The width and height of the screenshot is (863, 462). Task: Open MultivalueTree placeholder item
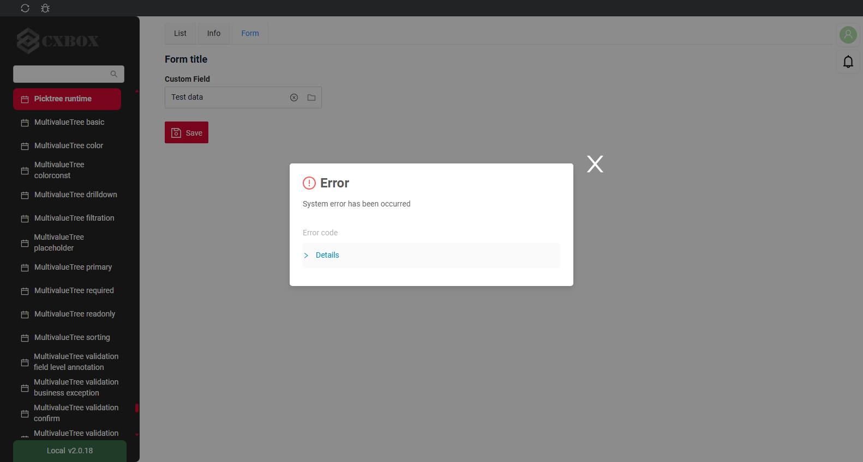pos(67,242)
